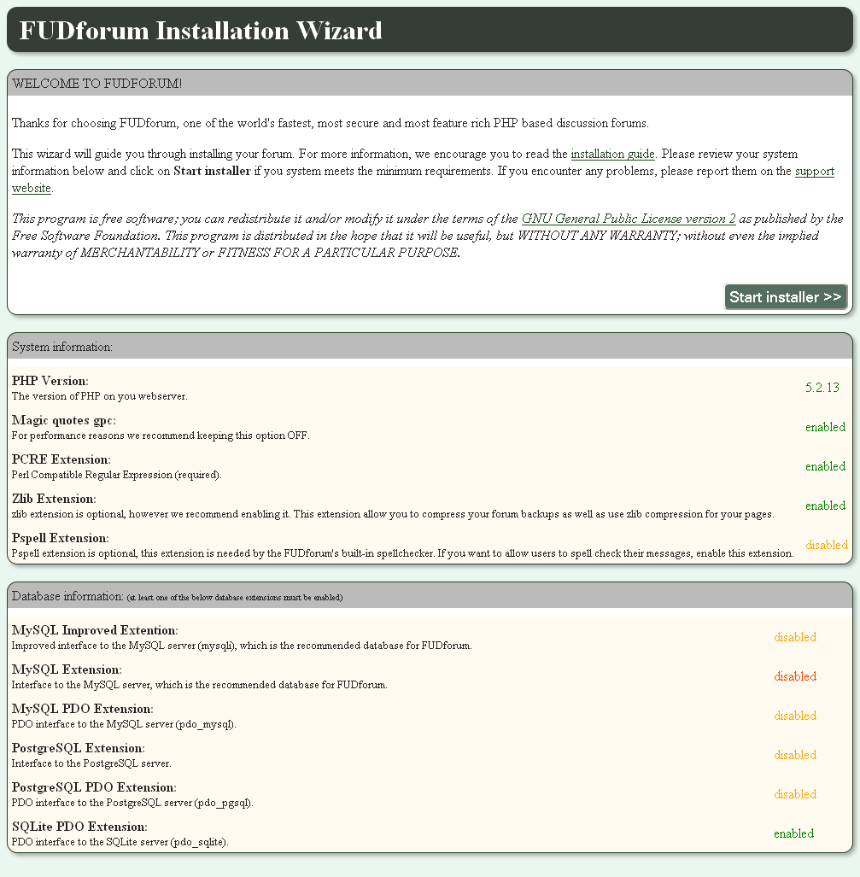Click the 'at least one of the below database extensions' note
This screenshot has width=860, height=877.
(235, 598)
